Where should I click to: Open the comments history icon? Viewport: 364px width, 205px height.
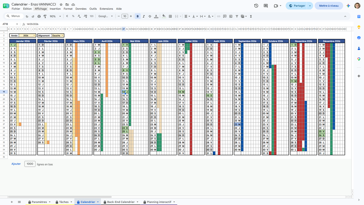[266, 6]
